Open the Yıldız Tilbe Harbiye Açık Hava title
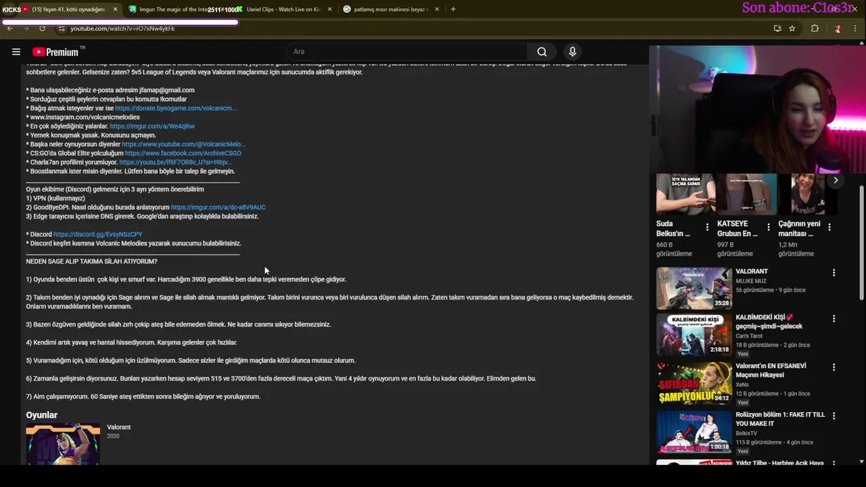 tap(779, 463)
